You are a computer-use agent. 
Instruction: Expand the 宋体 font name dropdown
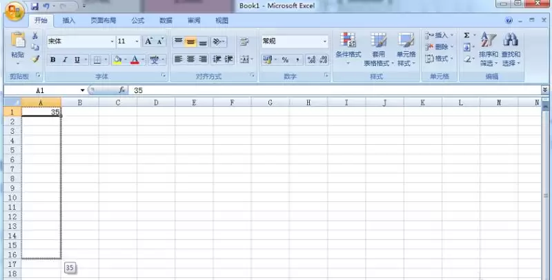(x=112, y=42)
